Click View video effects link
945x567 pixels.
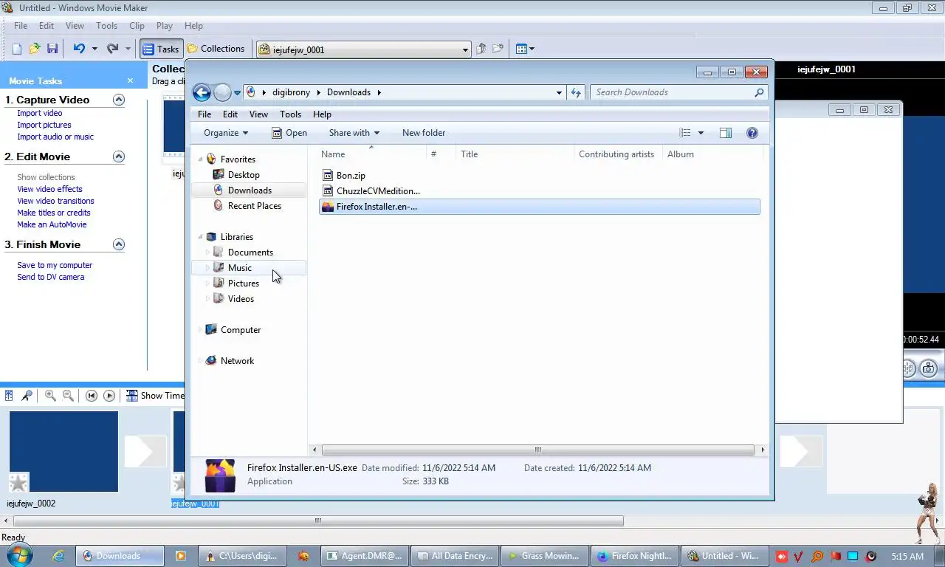(x=49, y=189)
